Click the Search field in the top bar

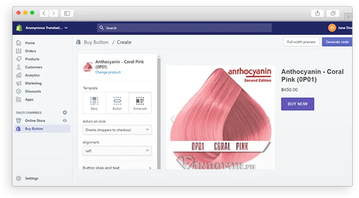pyautogui.click(x=184, y=28)
